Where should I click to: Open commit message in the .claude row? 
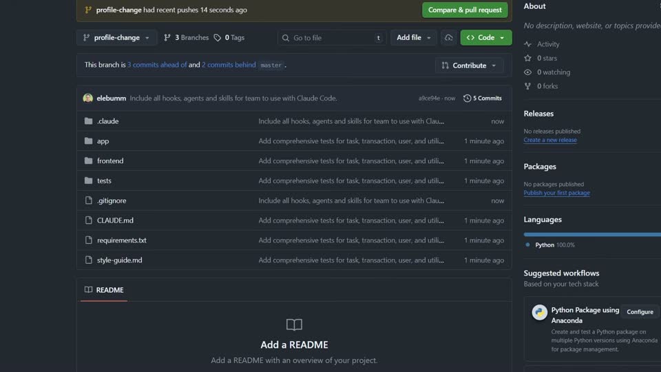[351, 121]
